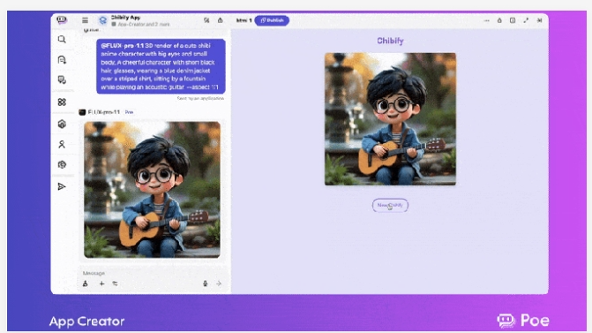Click the bot selector icon below the message box

click(x=86, y=284)
